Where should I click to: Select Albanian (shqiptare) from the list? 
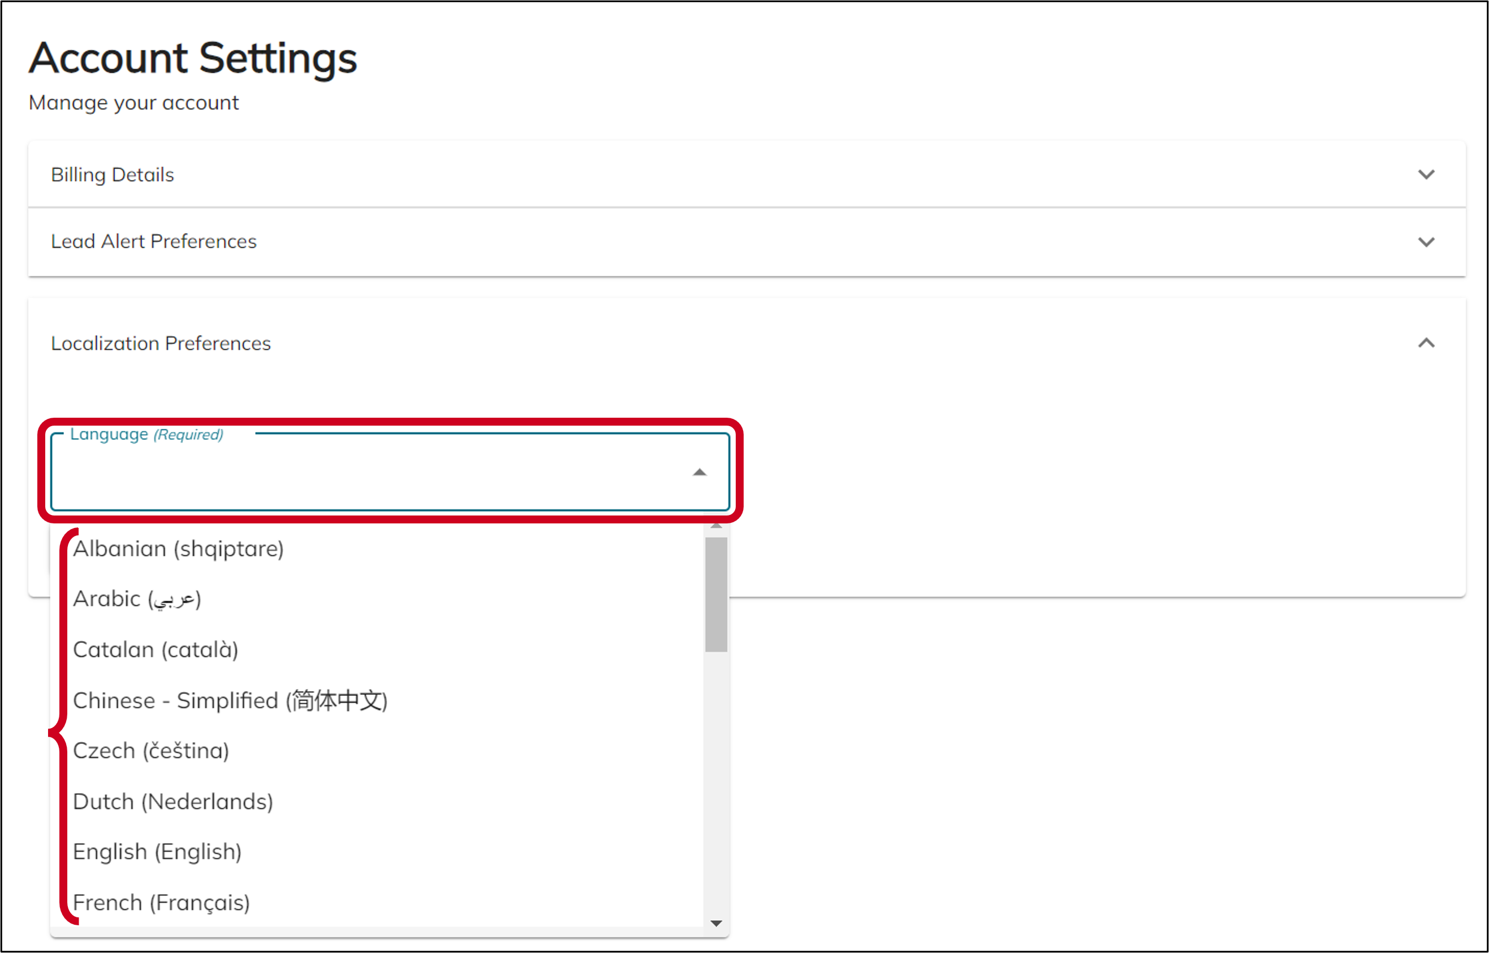tap(178, 549)
